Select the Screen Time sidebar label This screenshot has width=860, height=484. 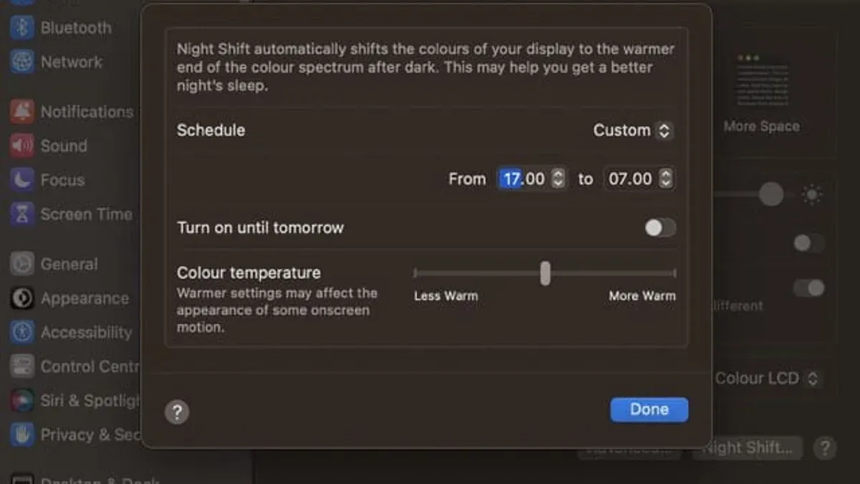pos(86,214)
